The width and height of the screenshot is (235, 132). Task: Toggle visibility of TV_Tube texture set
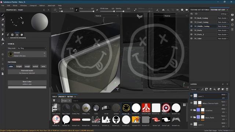point(191,38)
